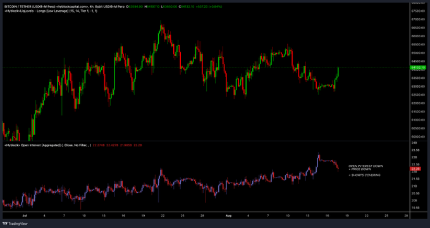Click the Aug label on time axis

(229, 216)
